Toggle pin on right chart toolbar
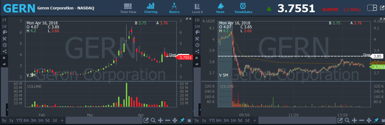Image resolution: width=385 pixels, height=125 pixels. [x=376, y=120]
